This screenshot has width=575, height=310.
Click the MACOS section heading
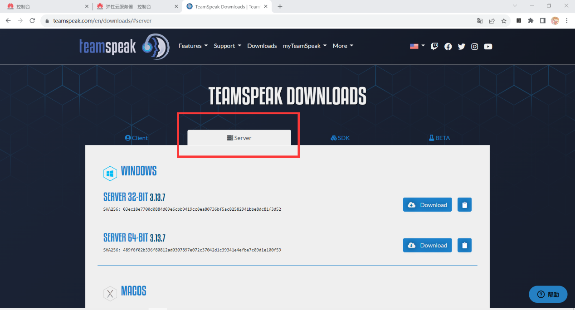133,291
